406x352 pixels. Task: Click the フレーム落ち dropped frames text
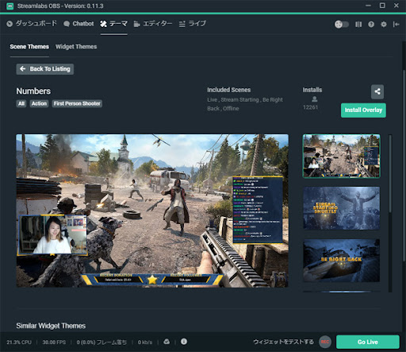point(101,342)
